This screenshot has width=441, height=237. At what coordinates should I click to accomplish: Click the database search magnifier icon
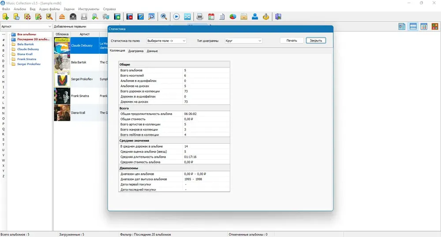49,17
